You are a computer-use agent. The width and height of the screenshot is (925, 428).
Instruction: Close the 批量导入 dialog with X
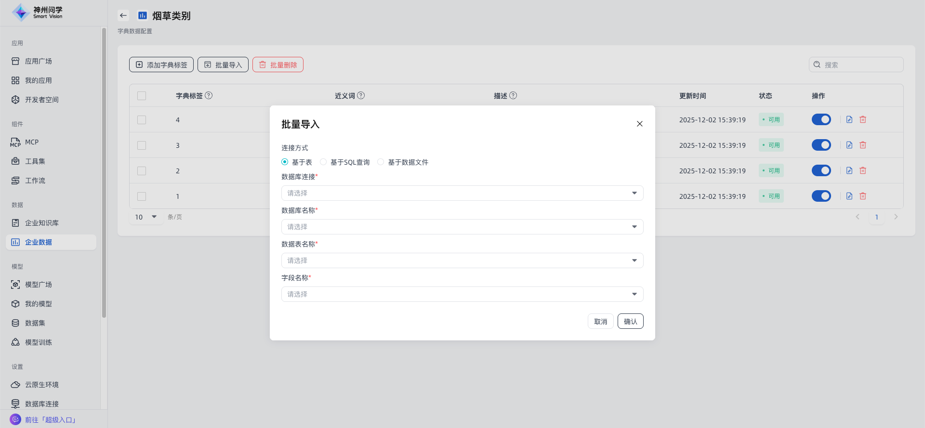[639, 124]
